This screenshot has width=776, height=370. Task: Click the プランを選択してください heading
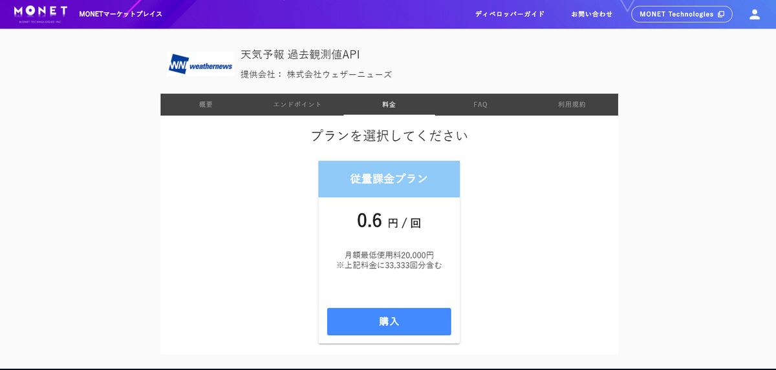click(389, 136)
